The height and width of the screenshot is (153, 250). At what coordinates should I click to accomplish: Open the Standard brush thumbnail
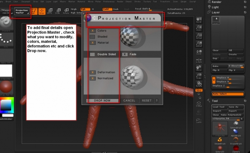click(6, 23)
